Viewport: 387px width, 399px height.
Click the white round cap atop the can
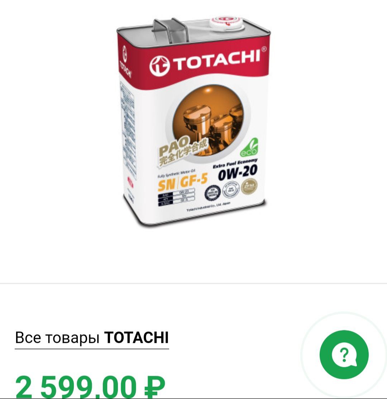[226, 24]
